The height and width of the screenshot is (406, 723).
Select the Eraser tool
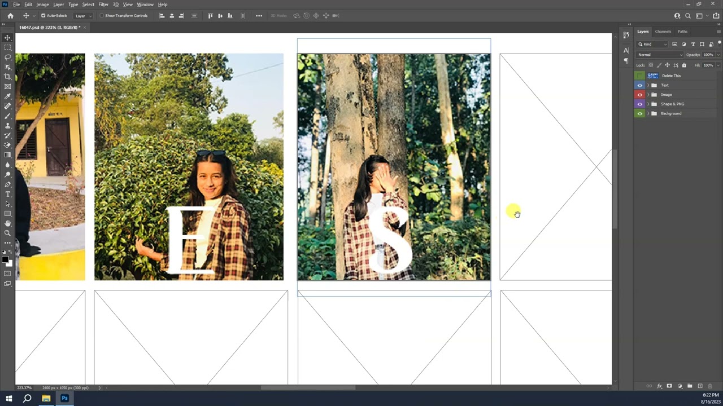point(7,145)
